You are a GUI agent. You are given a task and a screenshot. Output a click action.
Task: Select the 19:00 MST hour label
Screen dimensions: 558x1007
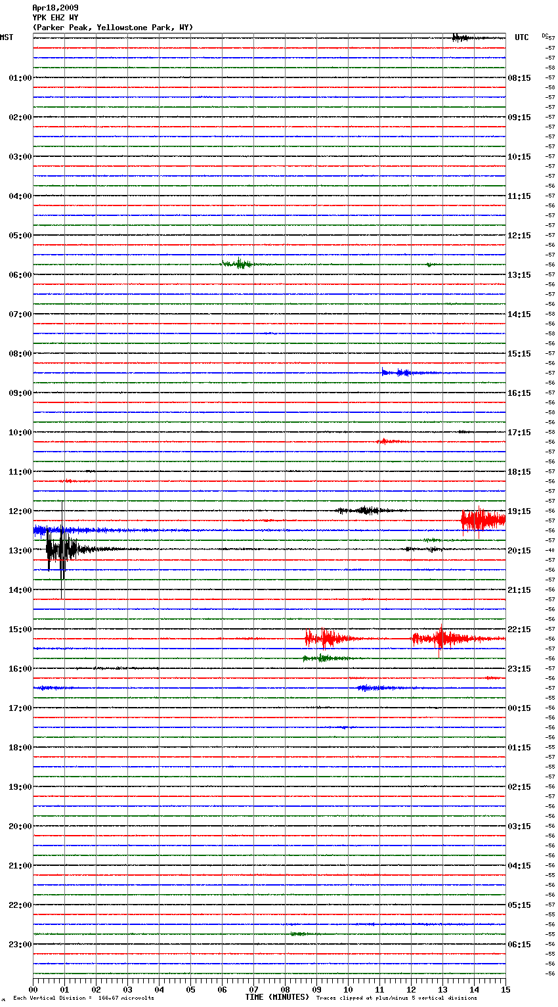tap(20, 787)
